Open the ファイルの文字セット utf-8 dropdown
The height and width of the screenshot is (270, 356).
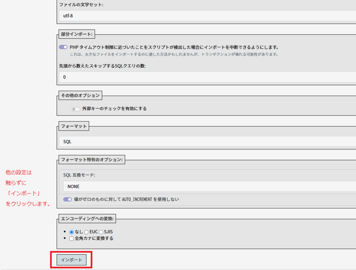coord(207,16)
